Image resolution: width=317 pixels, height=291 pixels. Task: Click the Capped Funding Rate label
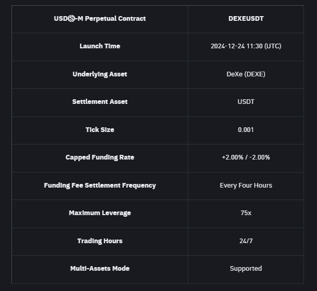[x=100, y=157]
